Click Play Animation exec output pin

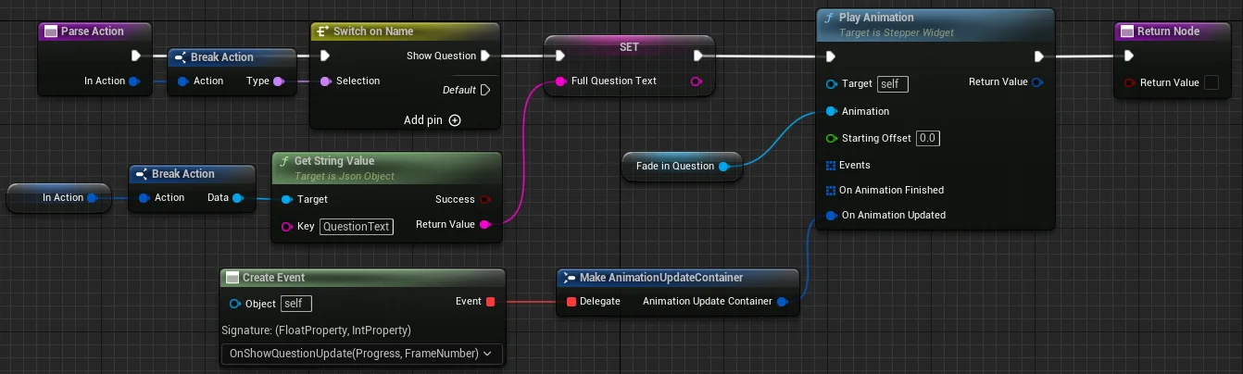coord(1039,56)
